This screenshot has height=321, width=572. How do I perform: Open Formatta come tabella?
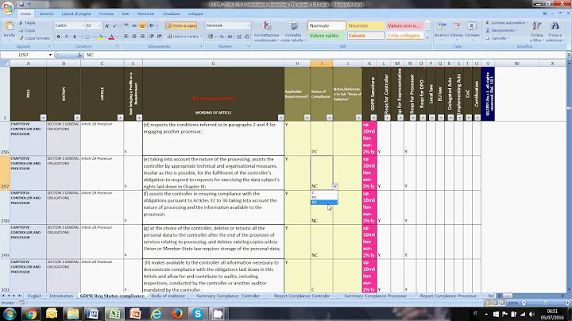pos(293,31)
